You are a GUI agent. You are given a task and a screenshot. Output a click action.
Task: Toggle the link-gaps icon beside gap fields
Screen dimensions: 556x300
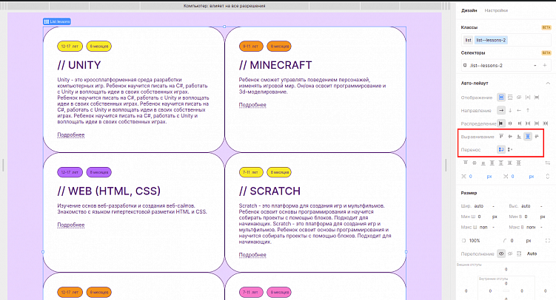pyautogui.click(x=548, y=176)
